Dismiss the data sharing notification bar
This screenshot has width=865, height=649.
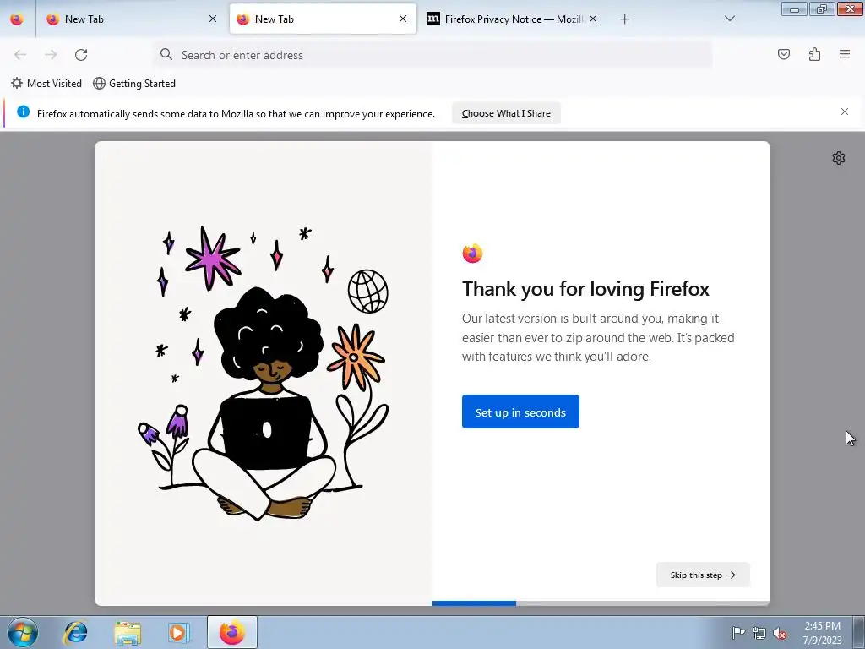(x=845, y=112)
